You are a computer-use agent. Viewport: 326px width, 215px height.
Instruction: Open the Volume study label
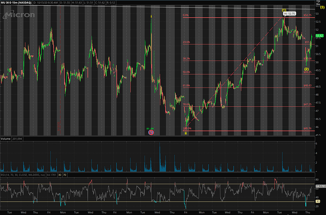click(x=7, y=140)
